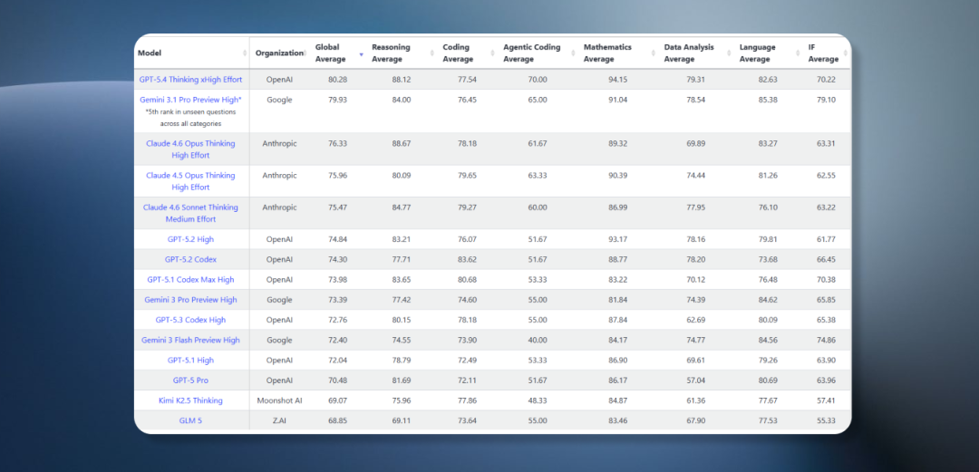
Task: Open the GPT-5.3 Codex High link
Action: coord(190,320)
